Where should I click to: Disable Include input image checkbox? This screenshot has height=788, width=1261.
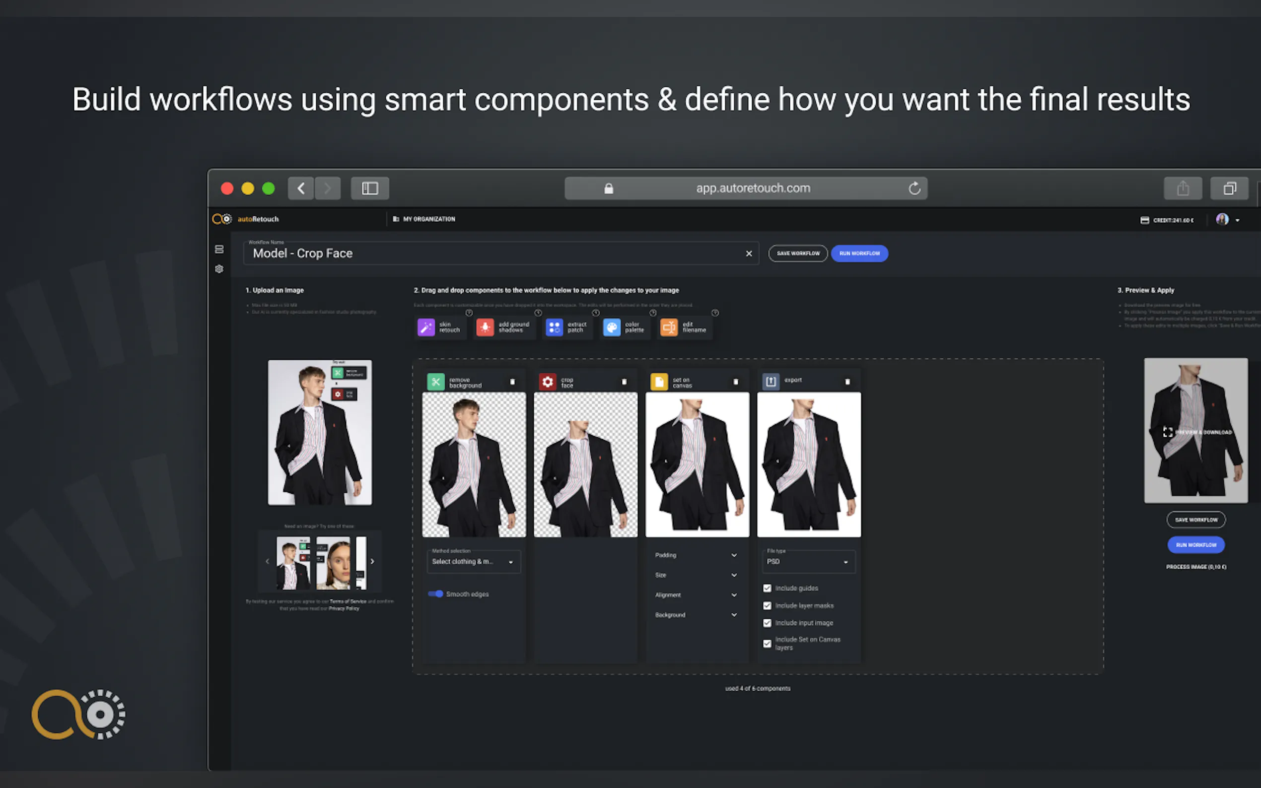[767, 623]
